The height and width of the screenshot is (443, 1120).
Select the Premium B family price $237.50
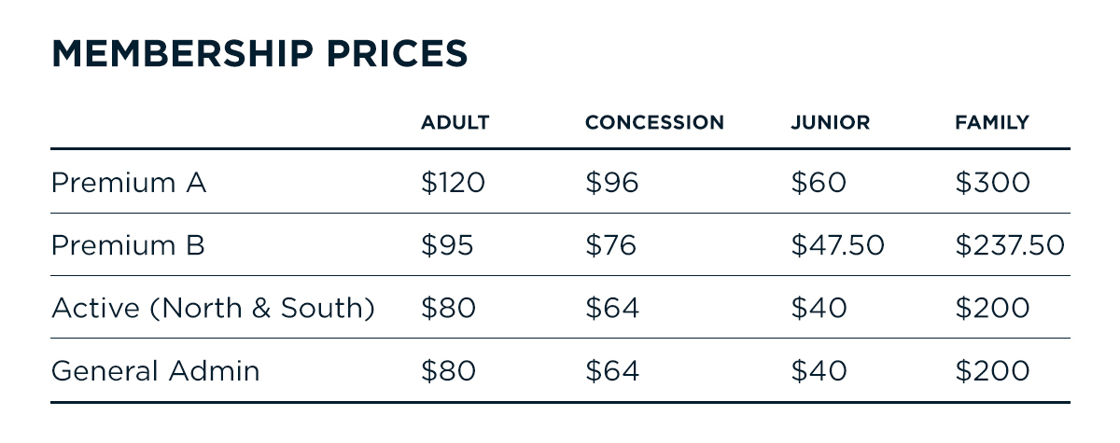coord(1010,245)
